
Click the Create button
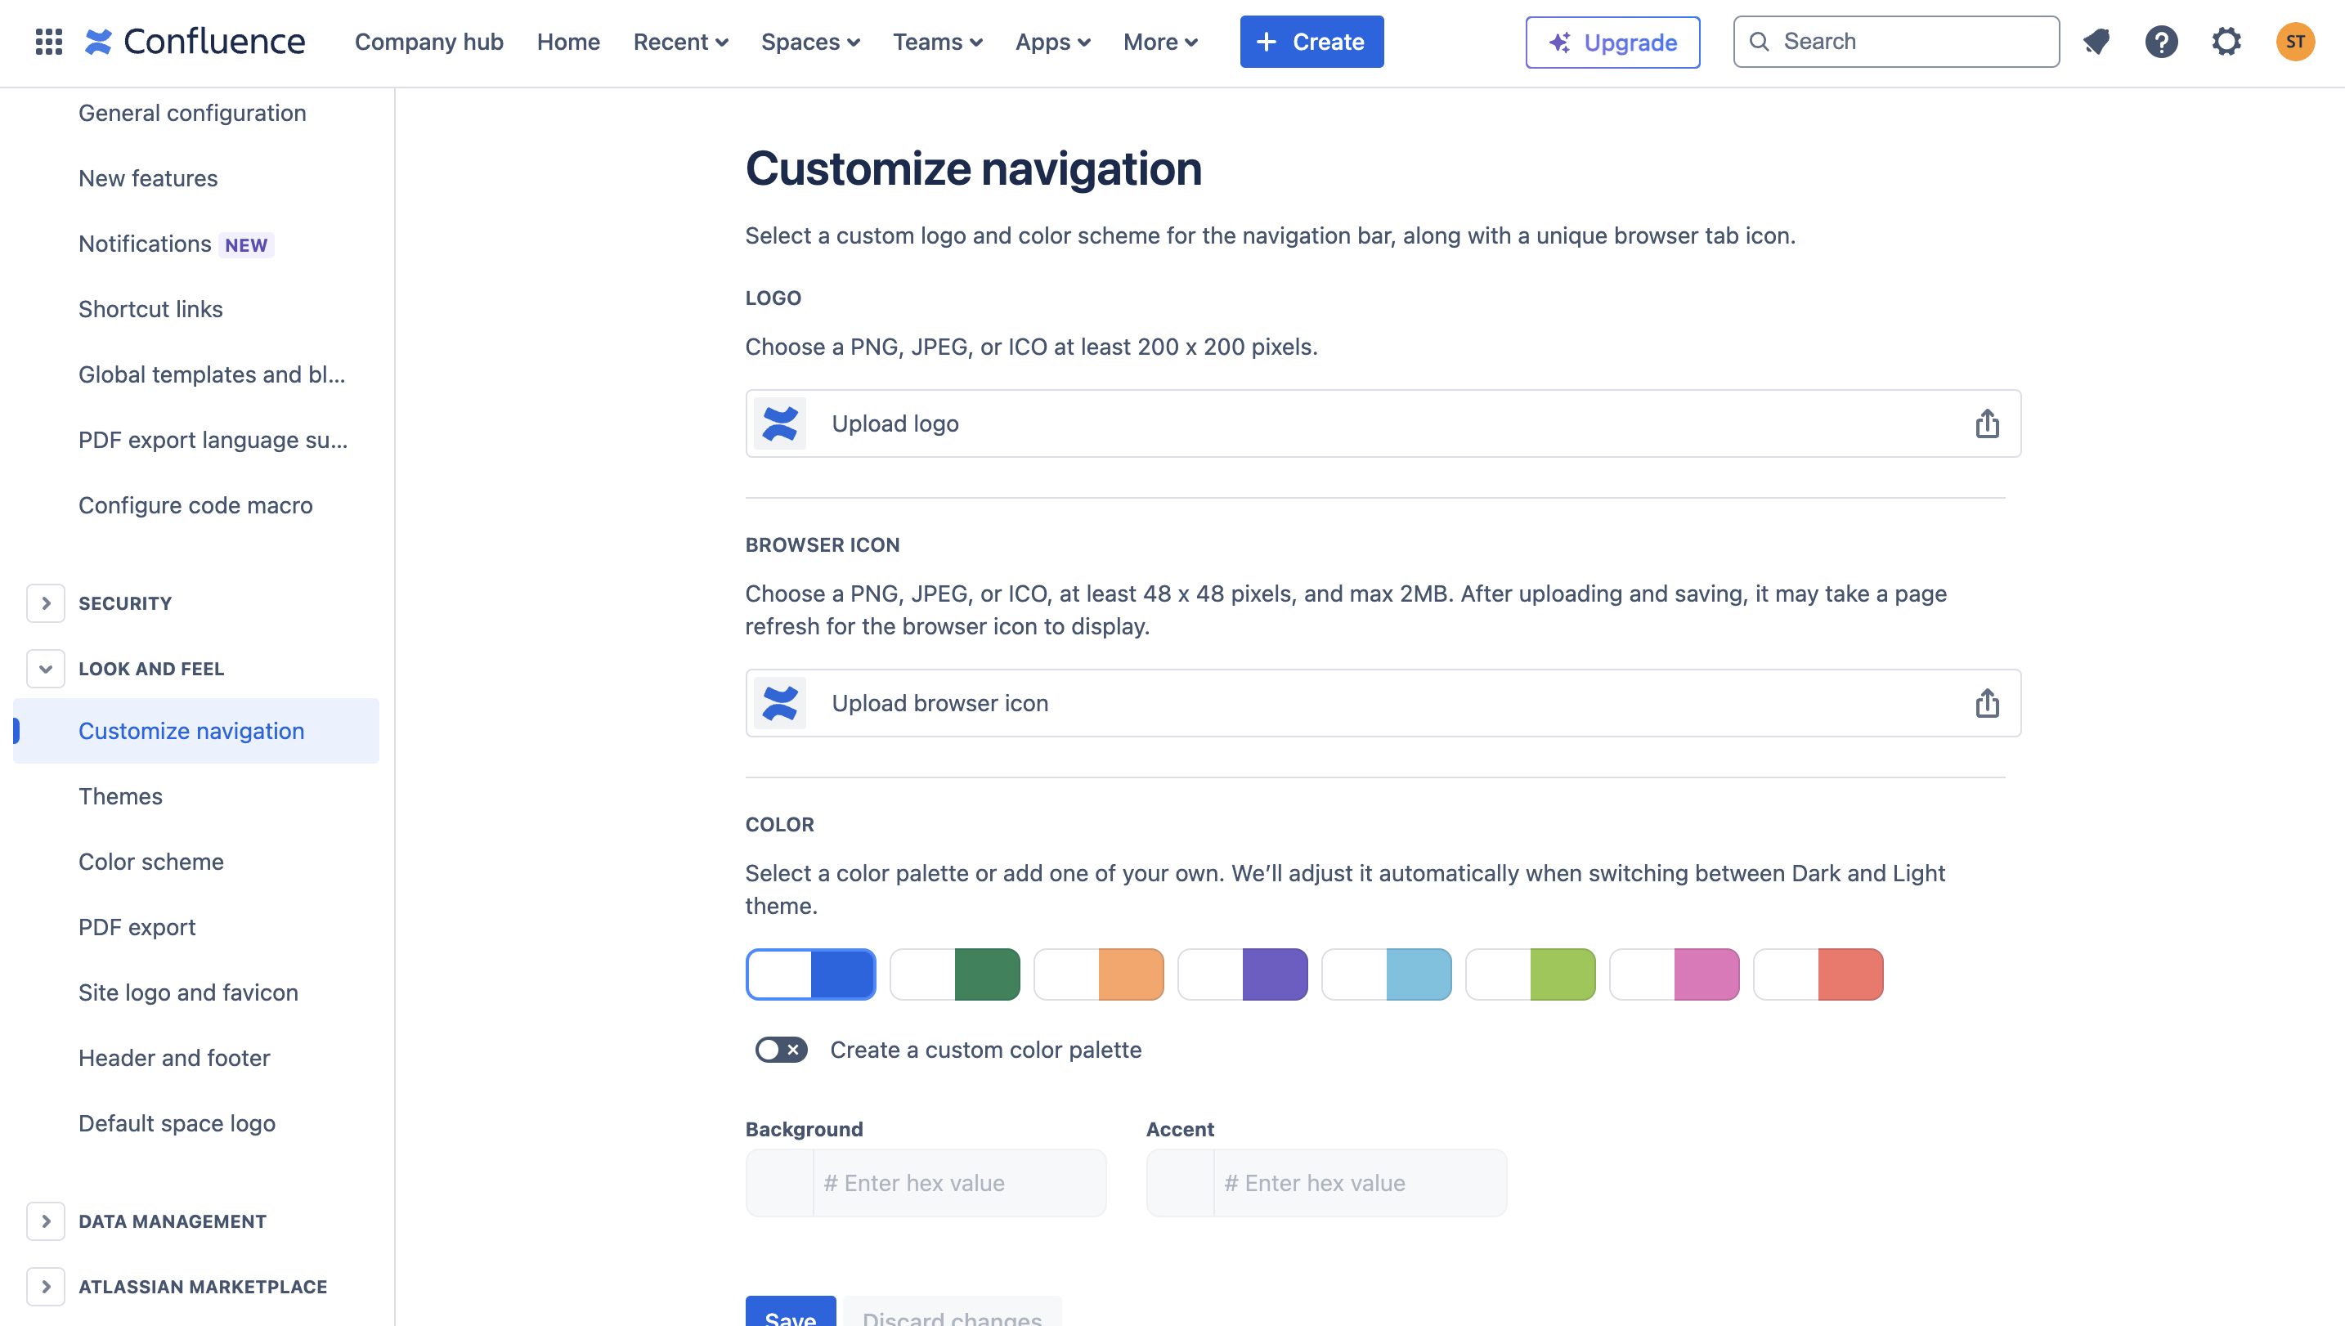click(x=1311, y=42)
